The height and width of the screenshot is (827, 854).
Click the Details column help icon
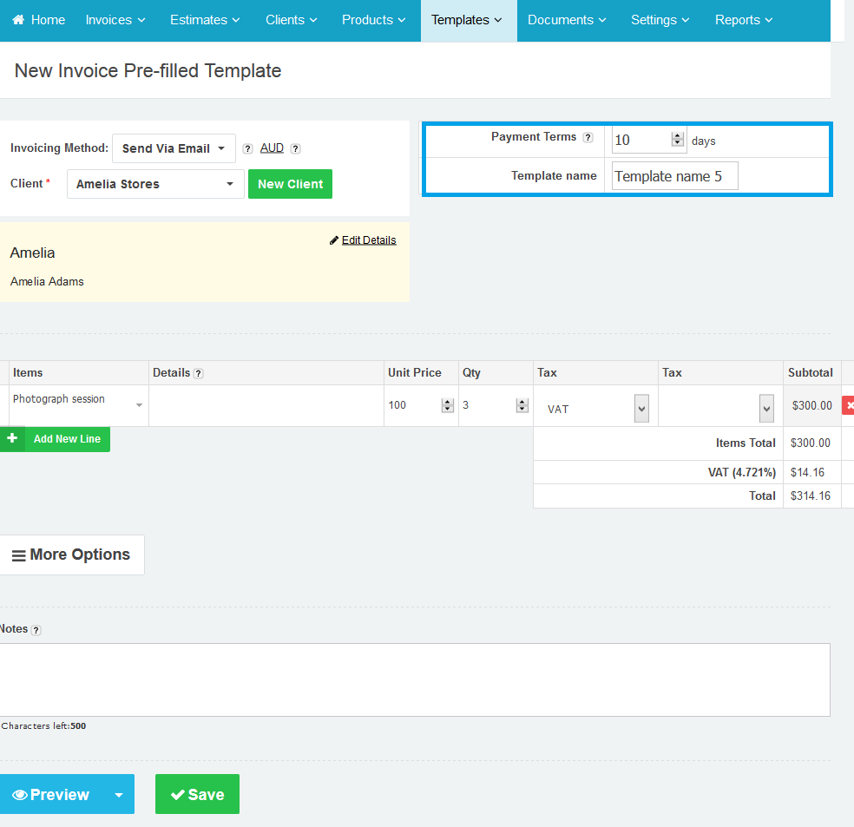pyautogui.click(x=198, y=373)
